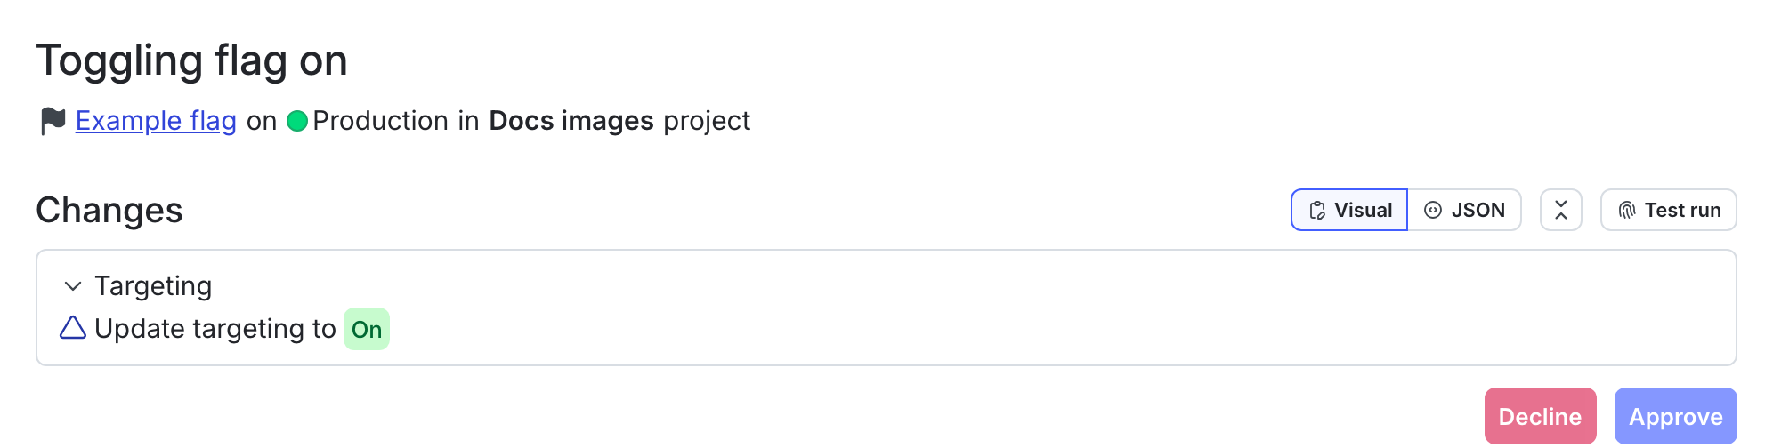1773x448 pixels.
Task: Collapse all changes with the arrows icon
Action: pyautogui.click(x=1561, y=210)
